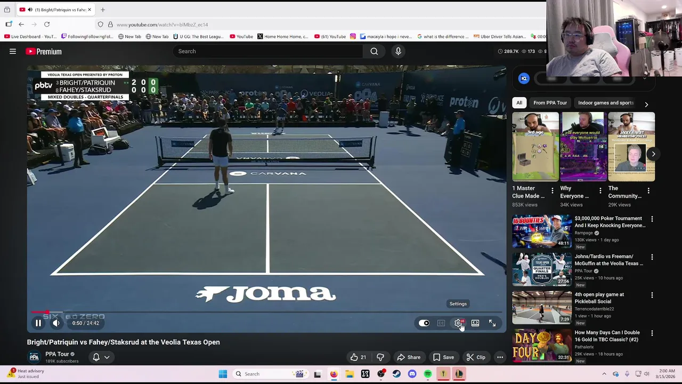Mute the video volume speaker icon

click(x=56, y=323)
